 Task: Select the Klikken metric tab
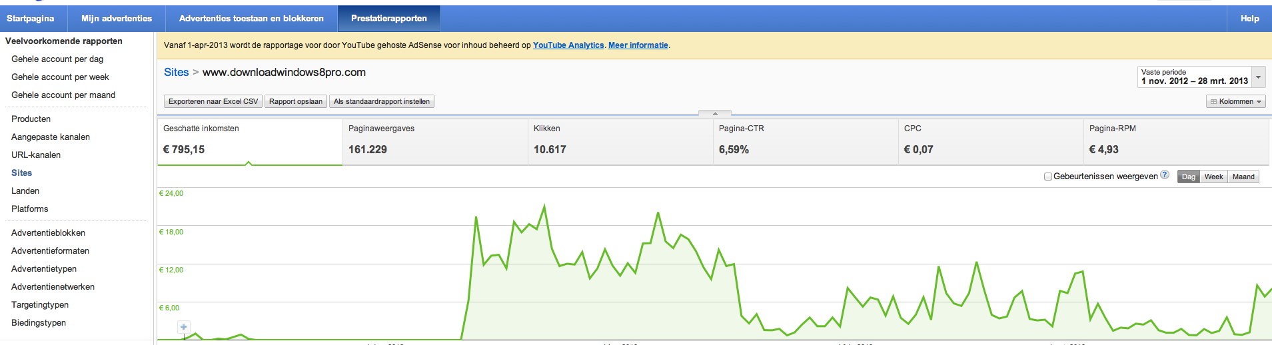[620, 141]
